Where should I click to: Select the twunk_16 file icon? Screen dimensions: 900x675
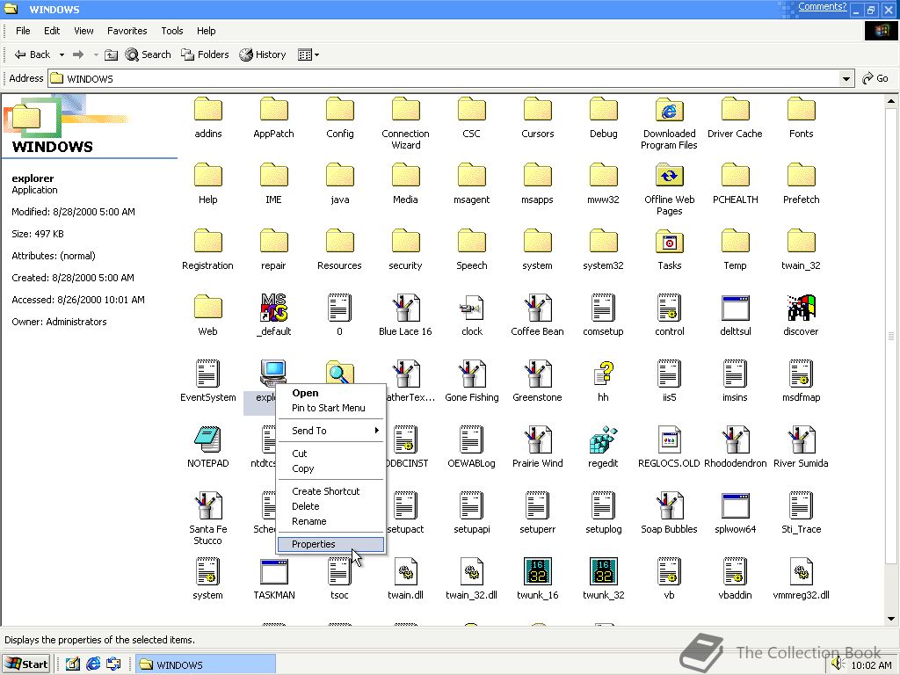537,572
